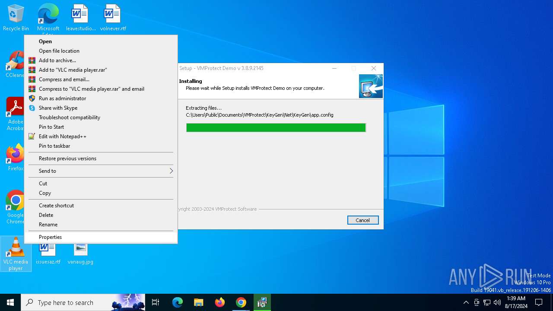
Task: Select the leavestudio document icon on desktop
Action: click(x=81, y=18)
